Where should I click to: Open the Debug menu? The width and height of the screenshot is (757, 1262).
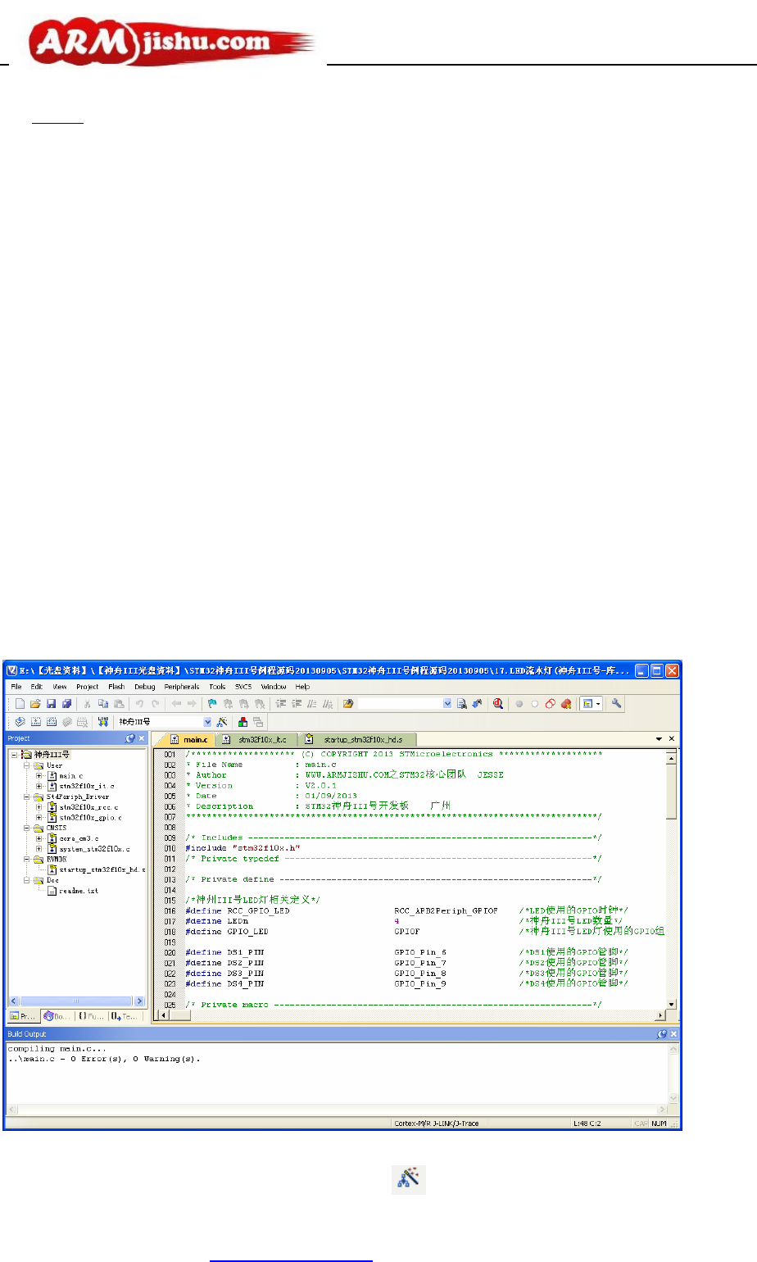pyautogui.click(x=145, y=687)
